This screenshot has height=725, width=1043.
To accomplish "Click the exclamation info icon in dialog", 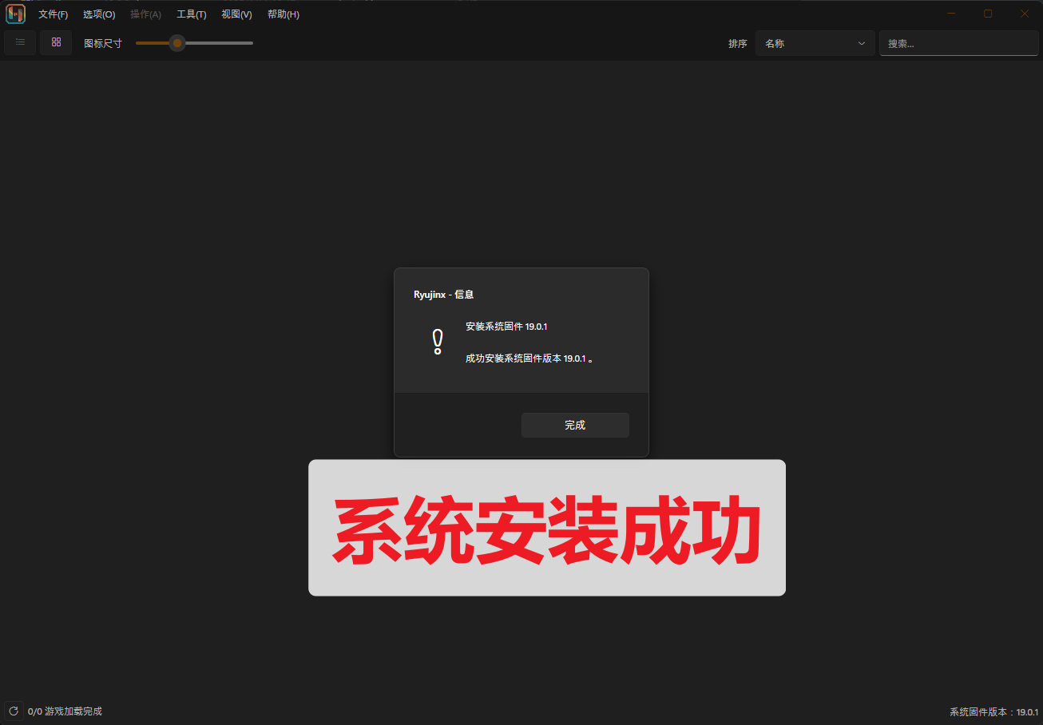I will pyautogui.click(x=438, y=342).
